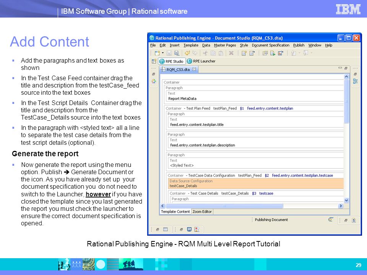367x275 pixels.
Task: Click the new document icon after Delete
Action: [x=244, y=53]
